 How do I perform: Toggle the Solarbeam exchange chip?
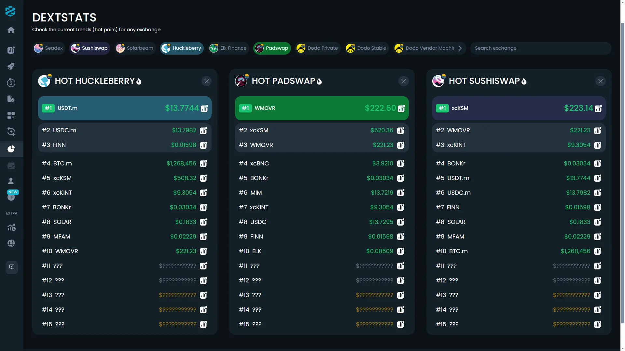tap(135, 48)
